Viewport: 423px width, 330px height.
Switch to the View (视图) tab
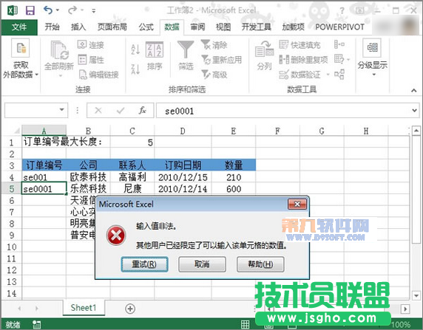tap(223, 27)
